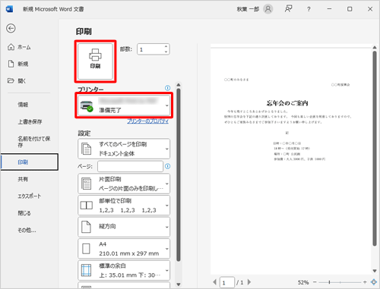Open the 標準の余白 margins dropdown

124,270
